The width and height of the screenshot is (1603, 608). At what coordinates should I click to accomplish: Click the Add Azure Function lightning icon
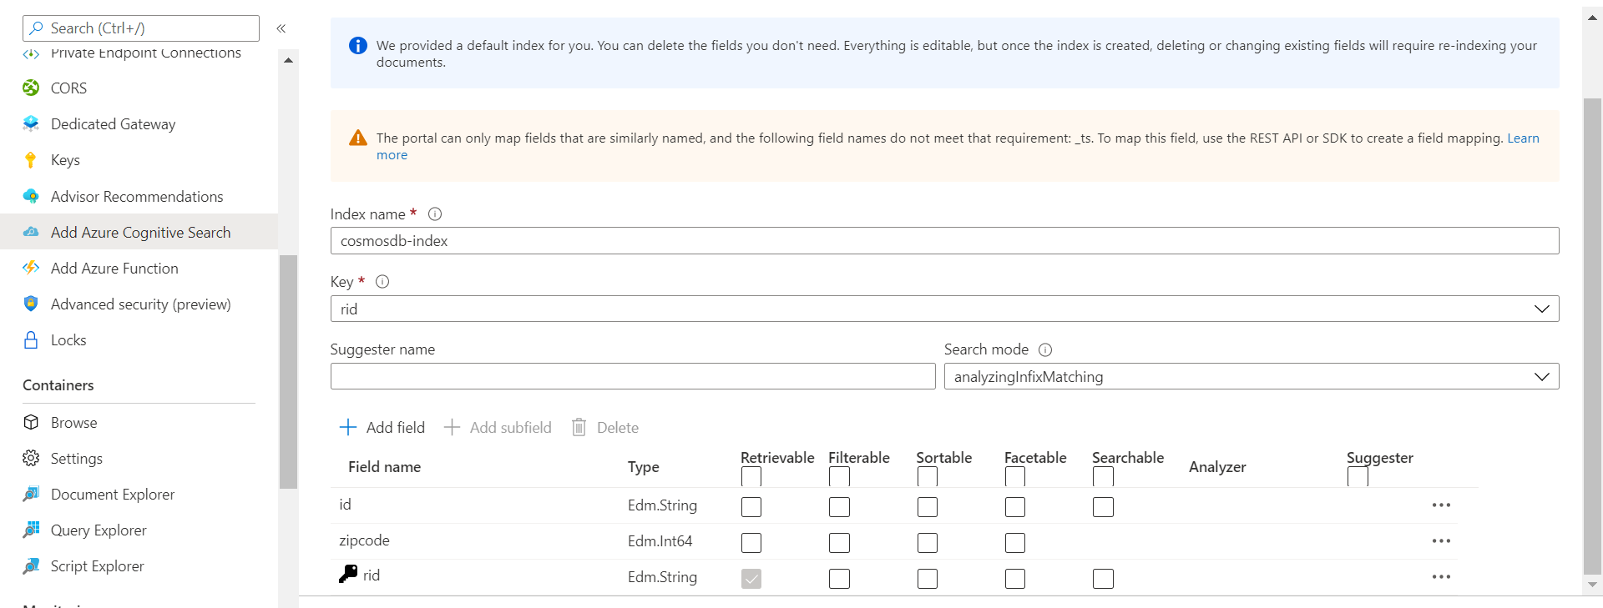[x=31, y=268]
